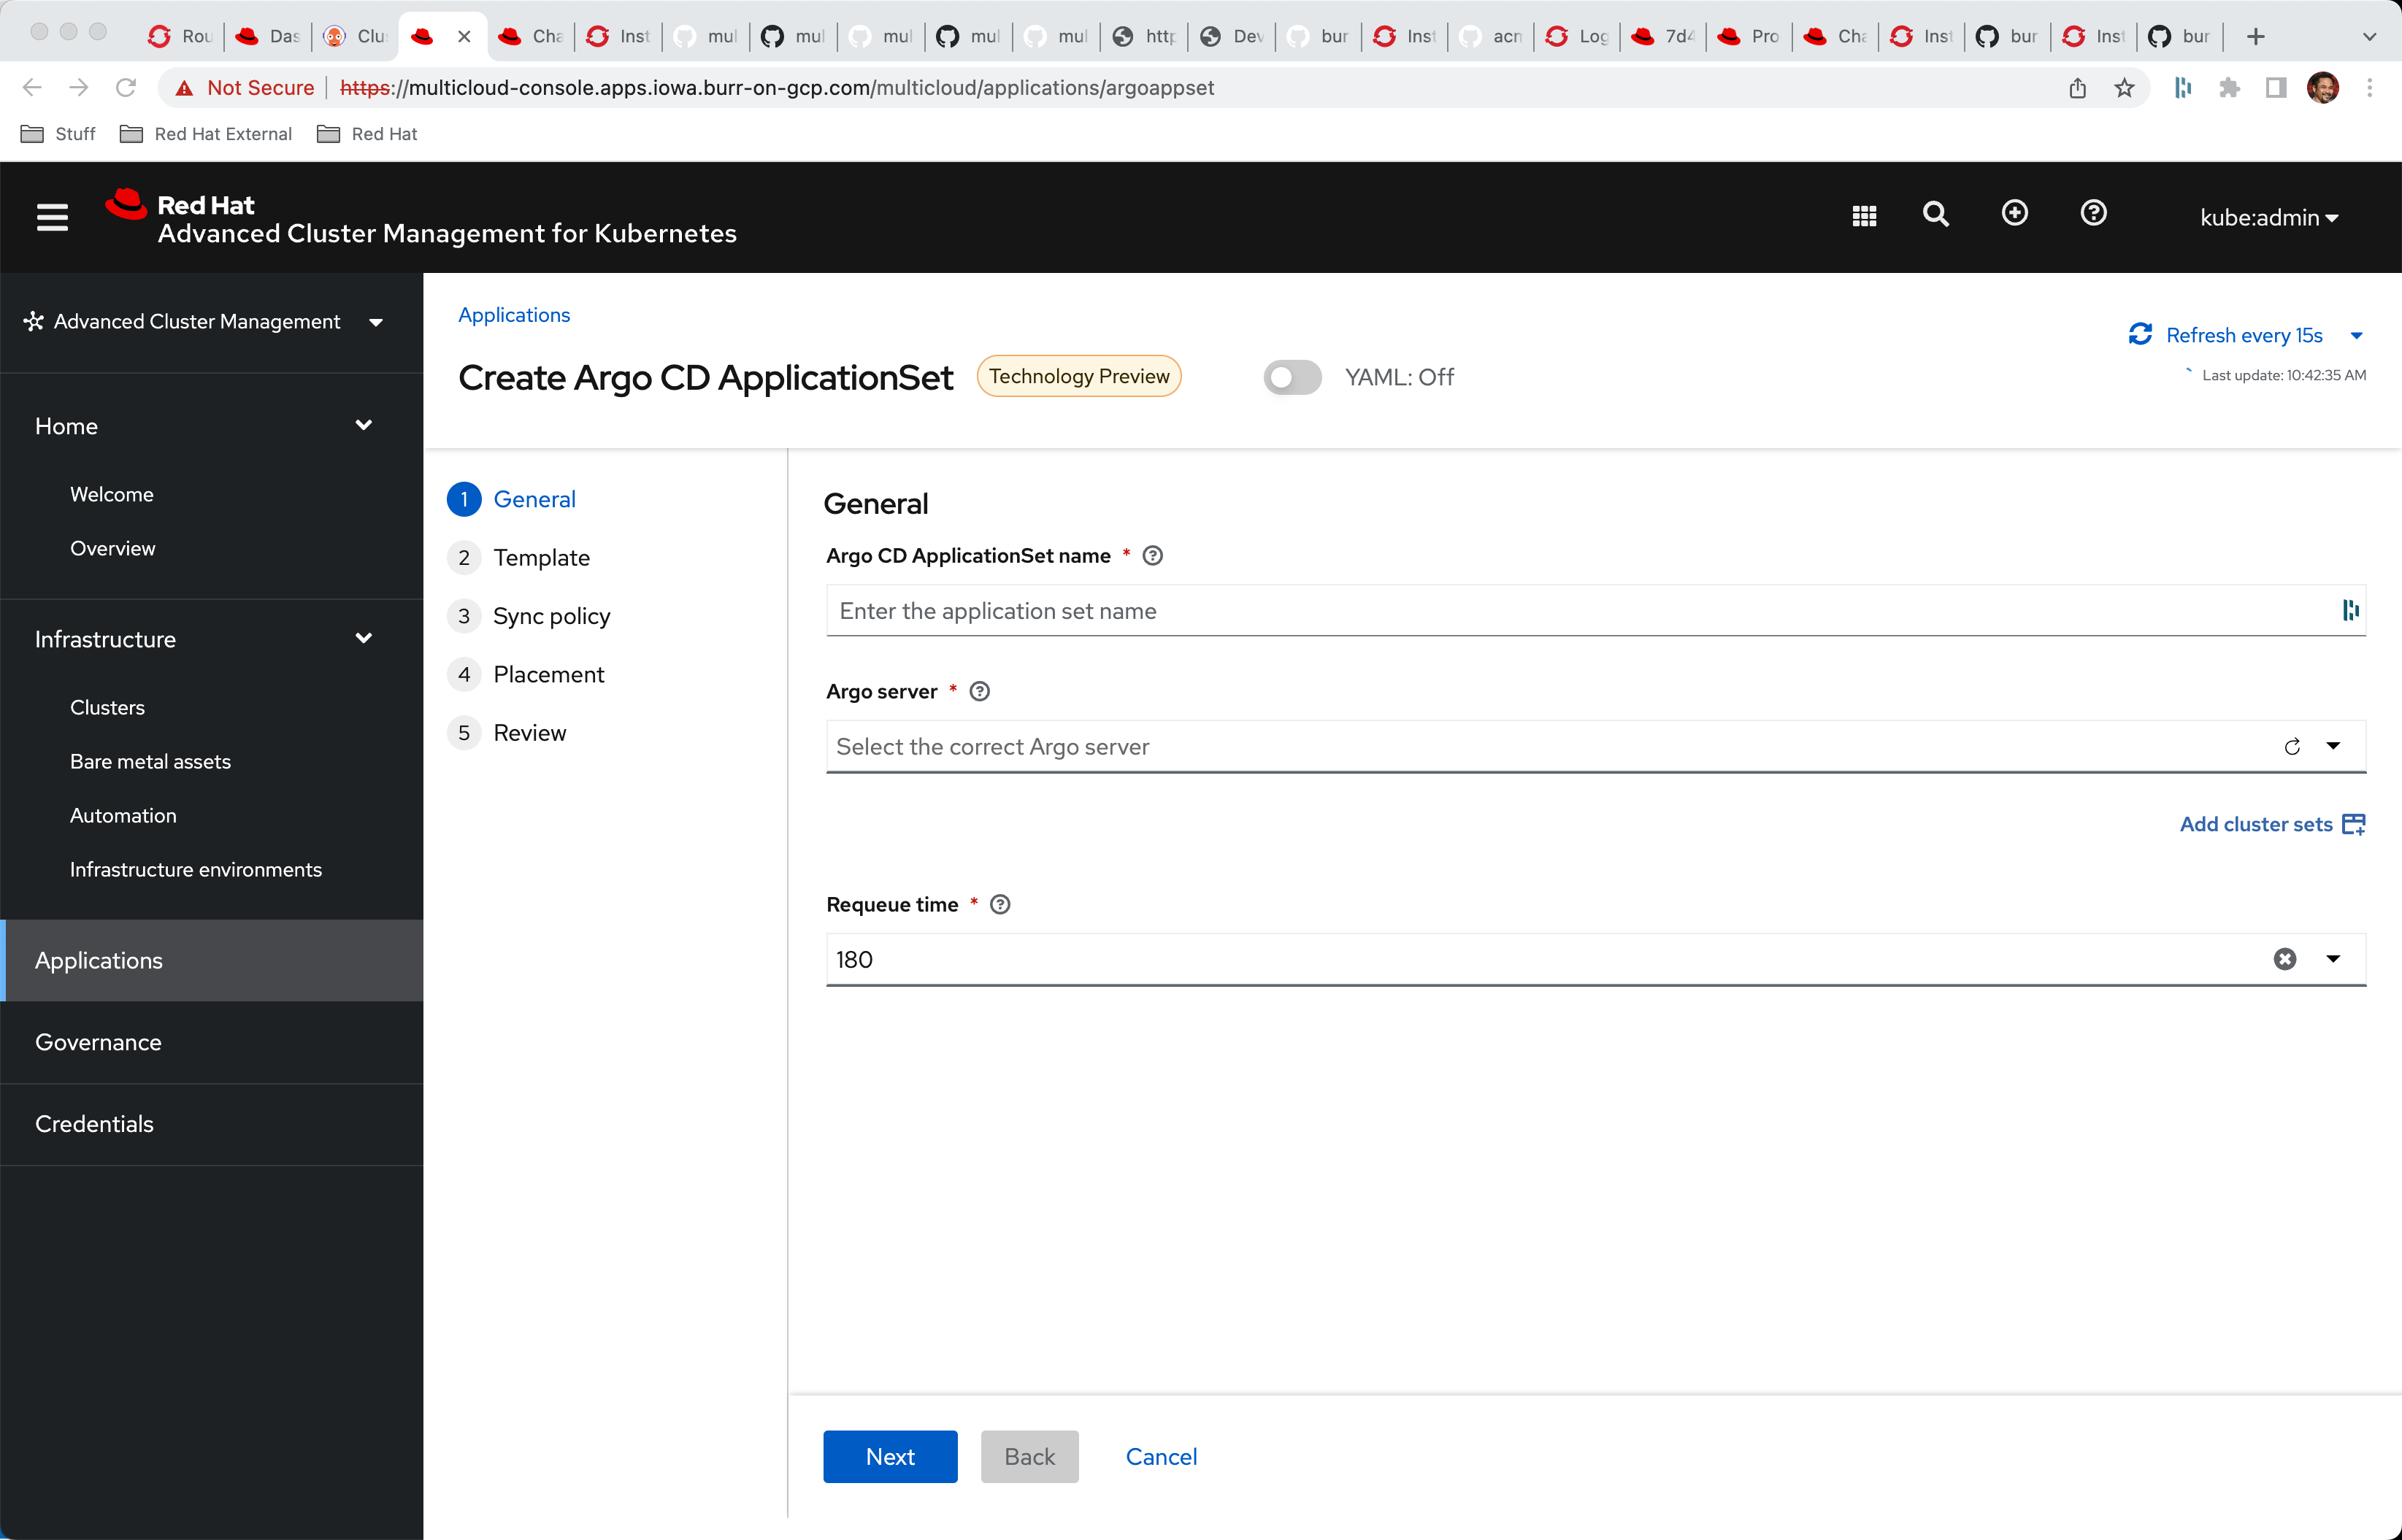Open the hamburger navigation menu
The height and width of the screenshot is (1540, 2402).
click(52, 217)
